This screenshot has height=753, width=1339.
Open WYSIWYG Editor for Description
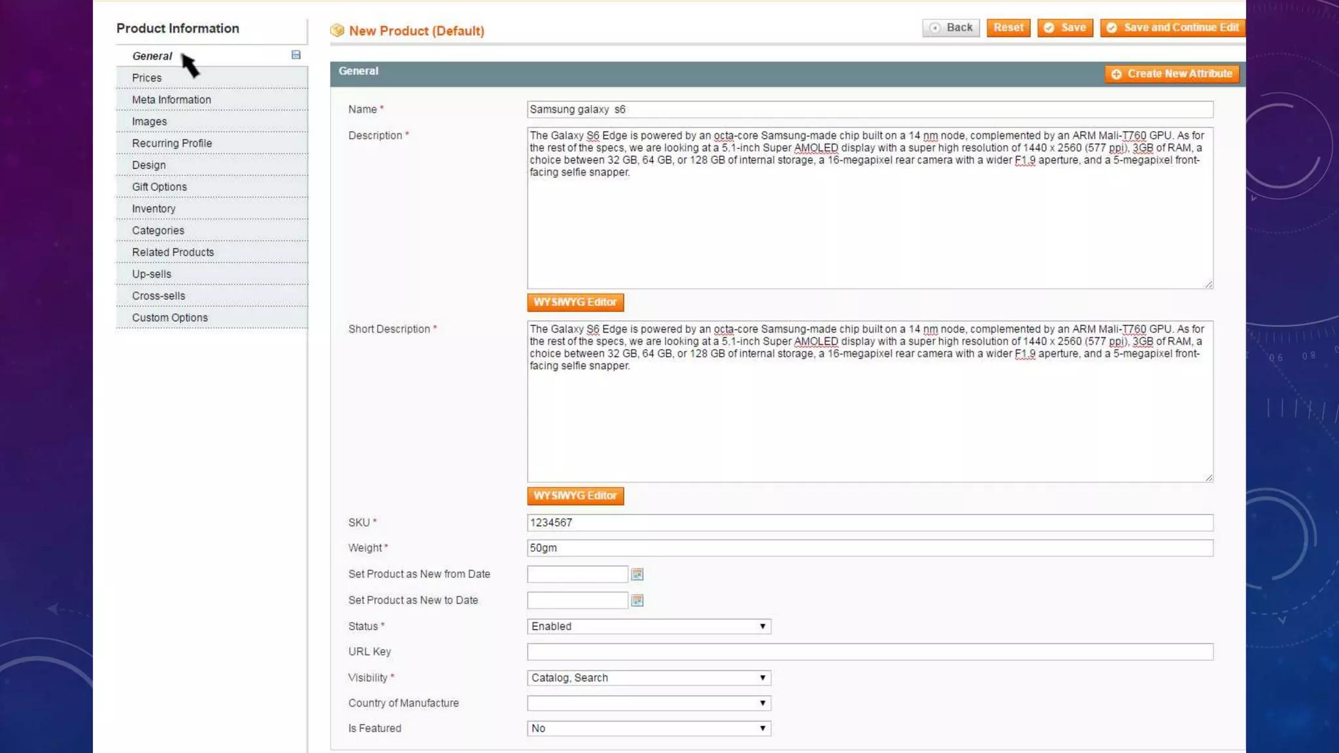(x=575, y=302)
